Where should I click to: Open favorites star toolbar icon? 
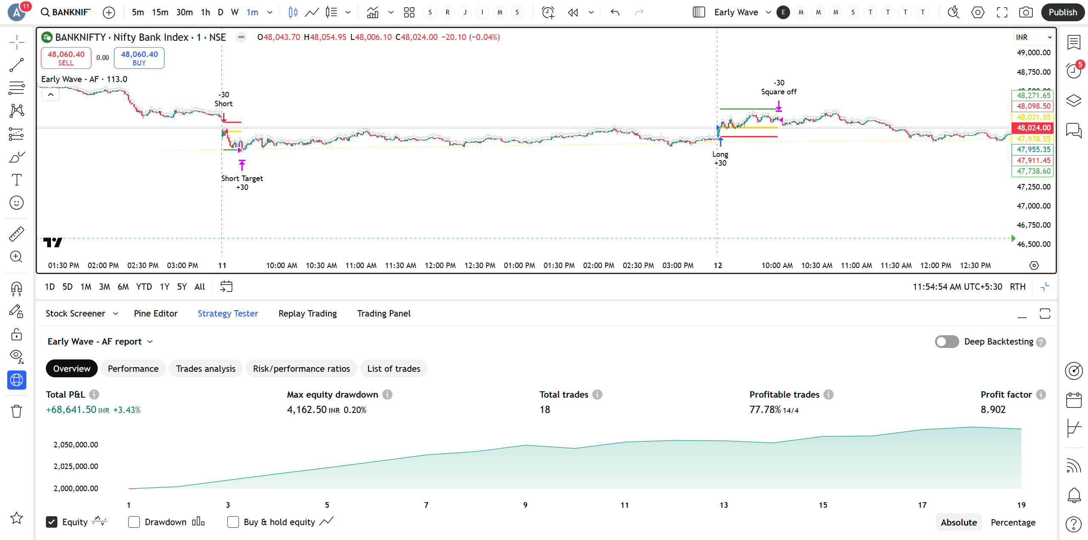[17, 518]
